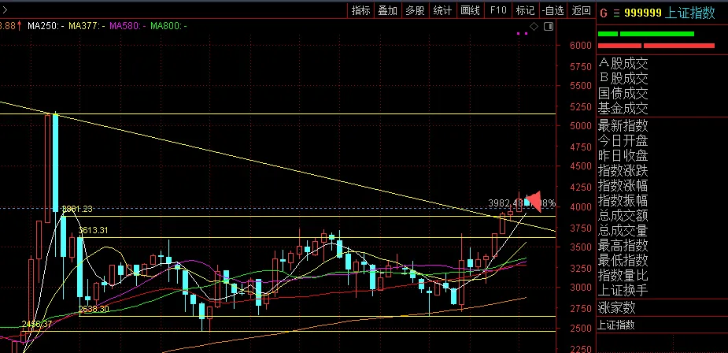Click the 上证换手 label
The width and height of the screenshot is (728, 353).
pyautogui.click(x=623, y=290)
